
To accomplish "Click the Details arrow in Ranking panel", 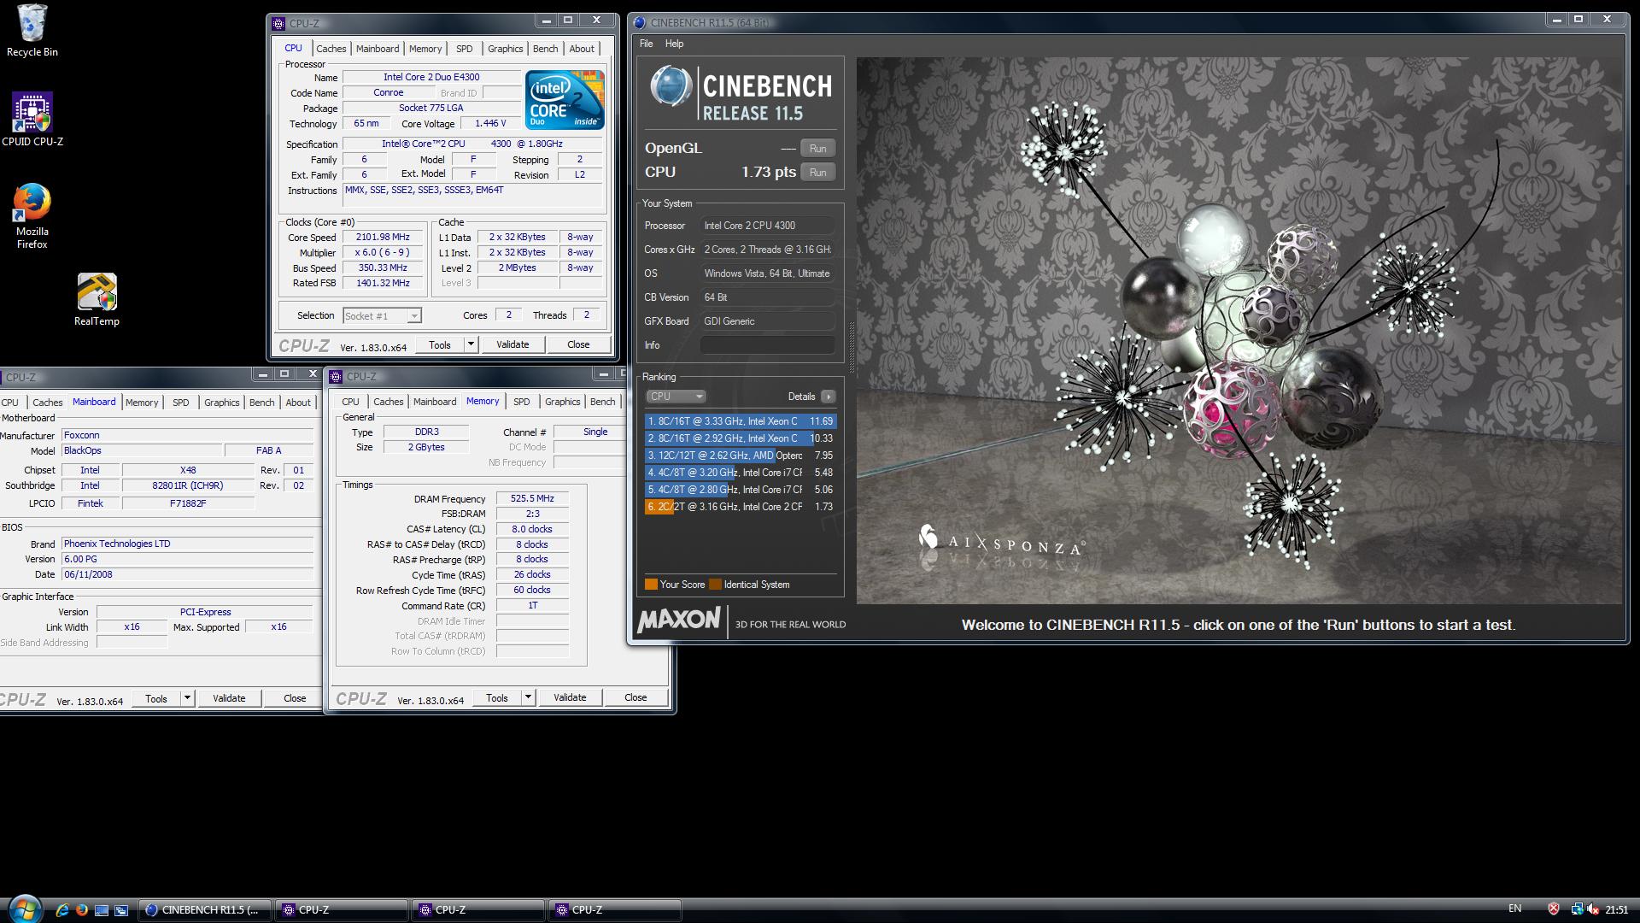I will coord(828,397).
